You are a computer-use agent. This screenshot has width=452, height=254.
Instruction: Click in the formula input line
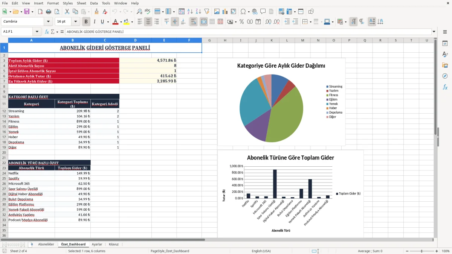(248, 32)
